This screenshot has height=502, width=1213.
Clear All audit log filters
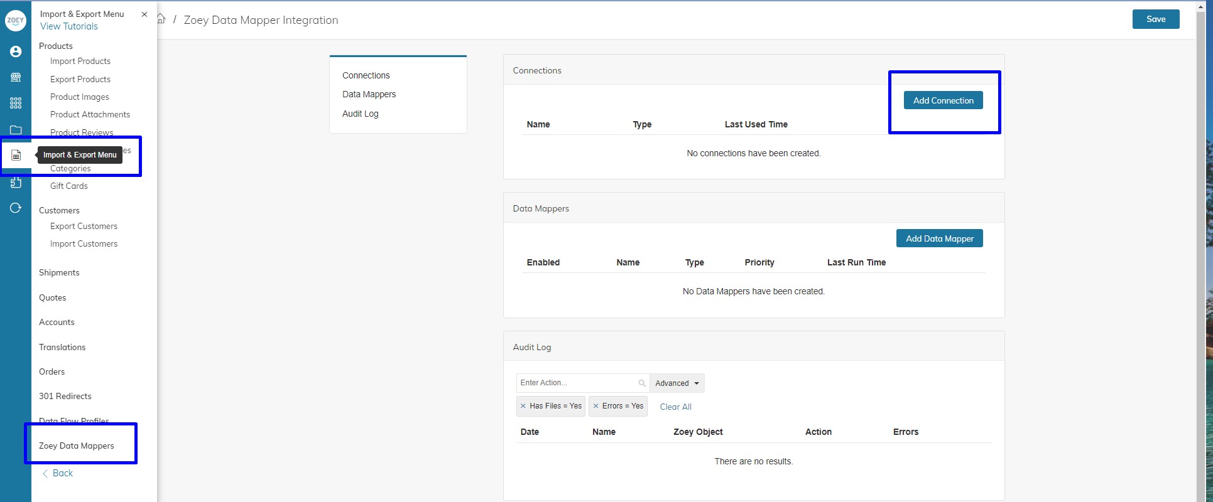pyautogui.click(x=675, y=407)
